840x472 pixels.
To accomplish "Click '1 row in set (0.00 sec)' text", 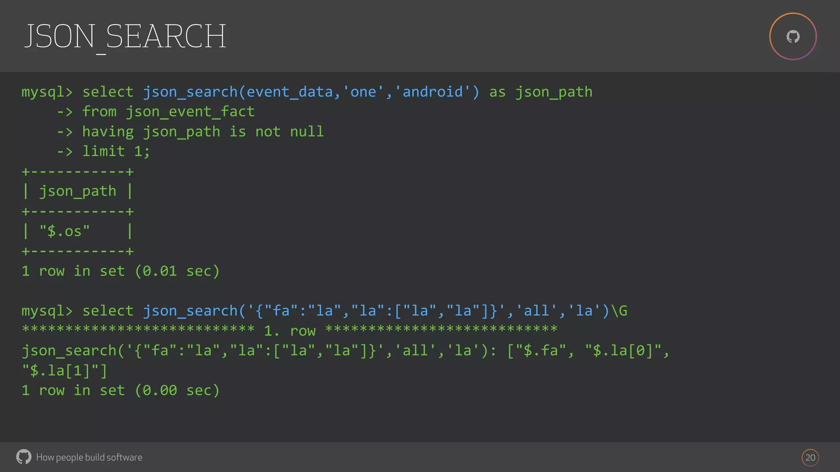I will pos(121,390).
